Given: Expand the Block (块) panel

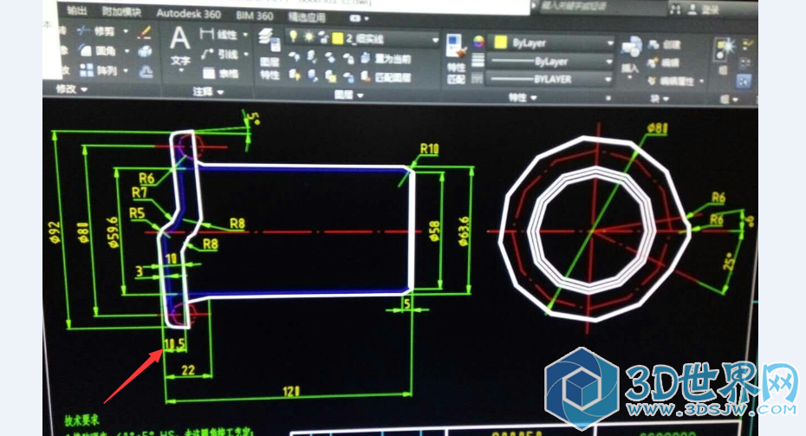Looking at the screenshot, I should point(660,98).
